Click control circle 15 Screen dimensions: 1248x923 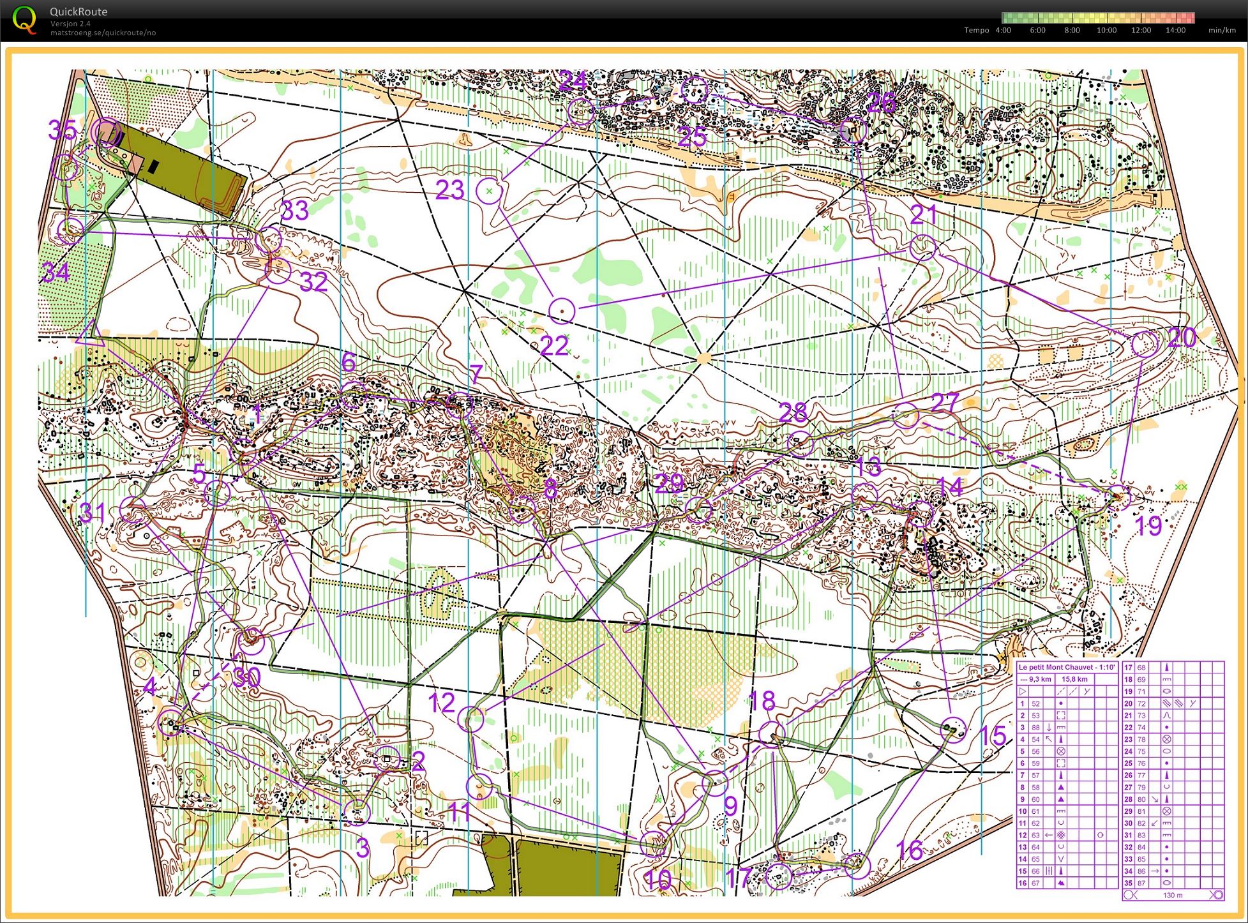pyautogui.click(x=953, y=729)
